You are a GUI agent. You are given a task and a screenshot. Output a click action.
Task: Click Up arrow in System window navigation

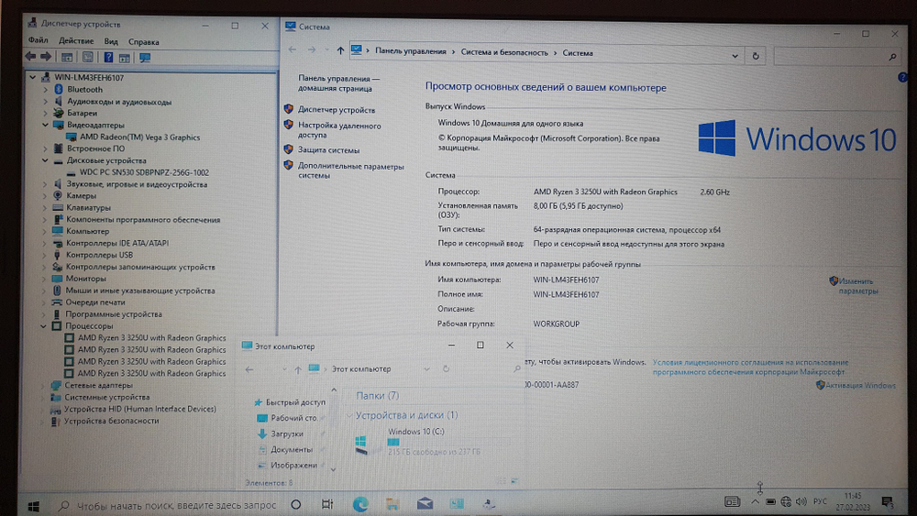click(340, 50)
